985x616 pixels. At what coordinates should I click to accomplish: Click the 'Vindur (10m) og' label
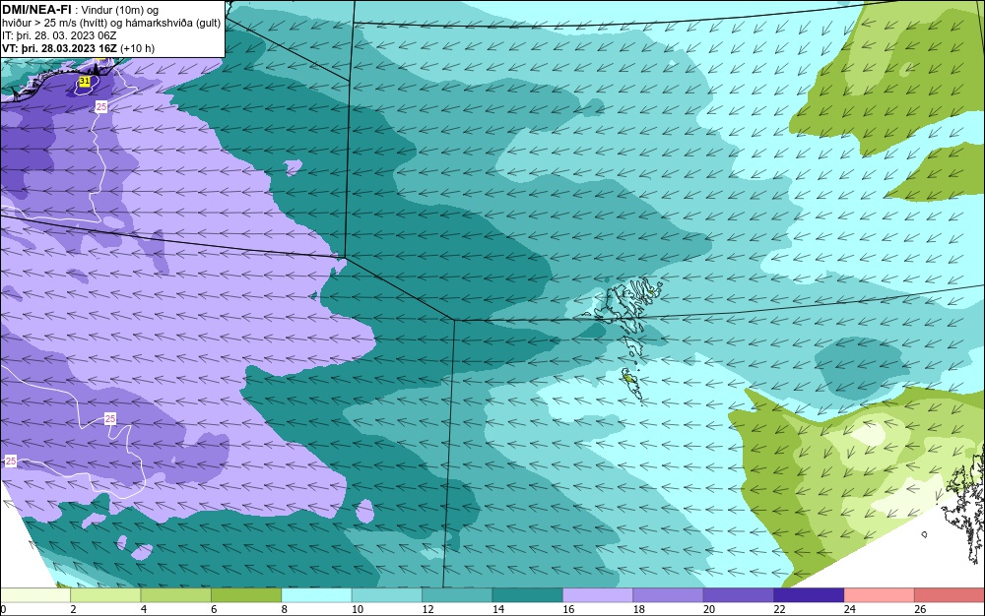pyautogui.click(x=120, y=10)
